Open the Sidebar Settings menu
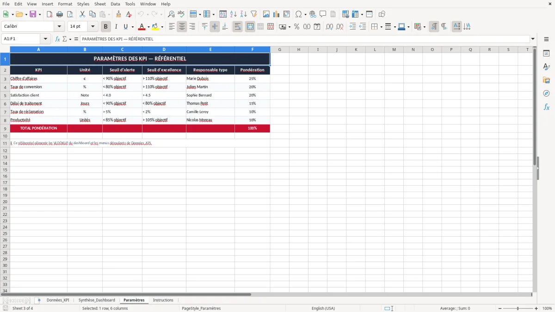This screenshot has width=555, height=312. (x=546, y=40)
